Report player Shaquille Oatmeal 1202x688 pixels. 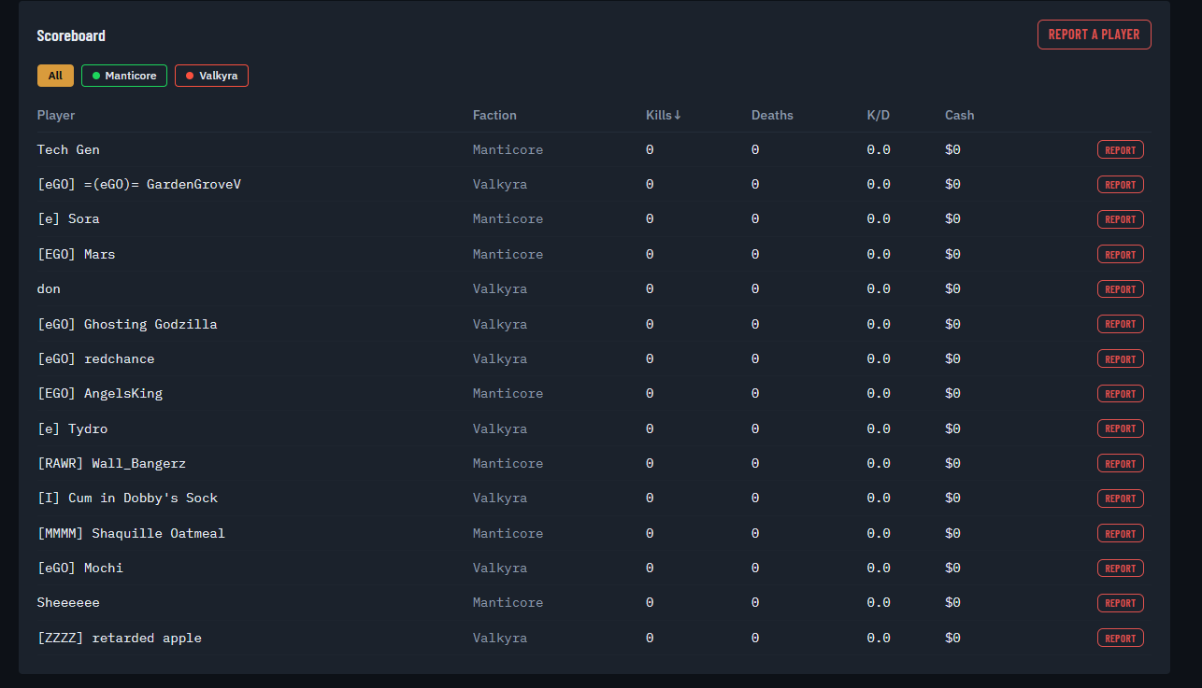pyautogui.click(x=1120, y=533)
